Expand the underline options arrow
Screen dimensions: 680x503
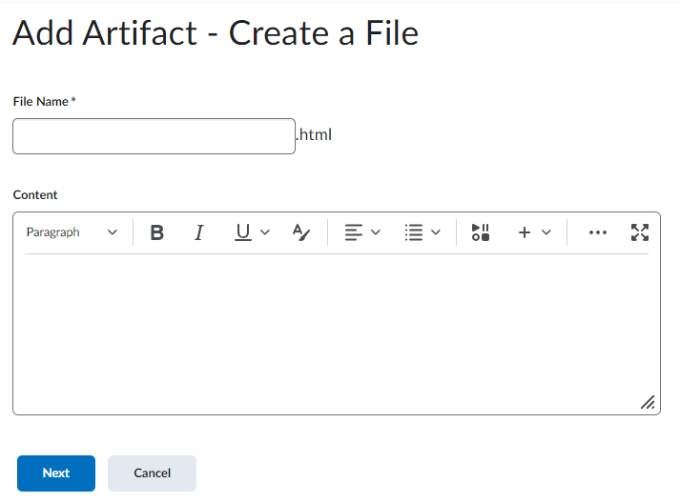(265, 232)
